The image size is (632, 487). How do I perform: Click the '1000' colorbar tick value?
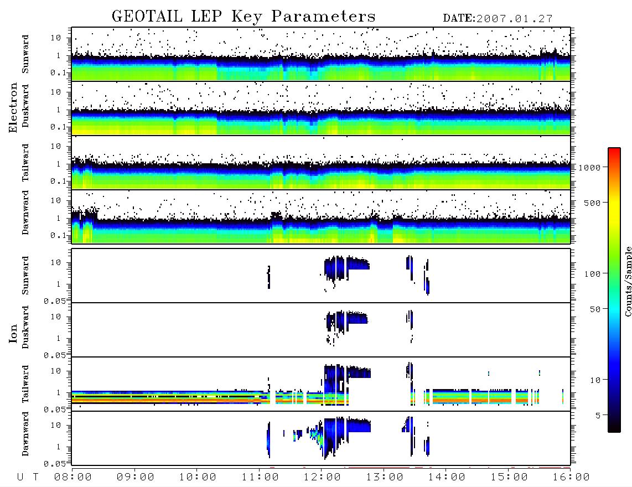coord(589,168)
